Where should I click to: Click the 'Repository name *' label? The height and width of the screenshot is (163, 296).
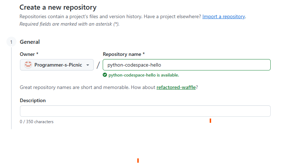point(124,54)
